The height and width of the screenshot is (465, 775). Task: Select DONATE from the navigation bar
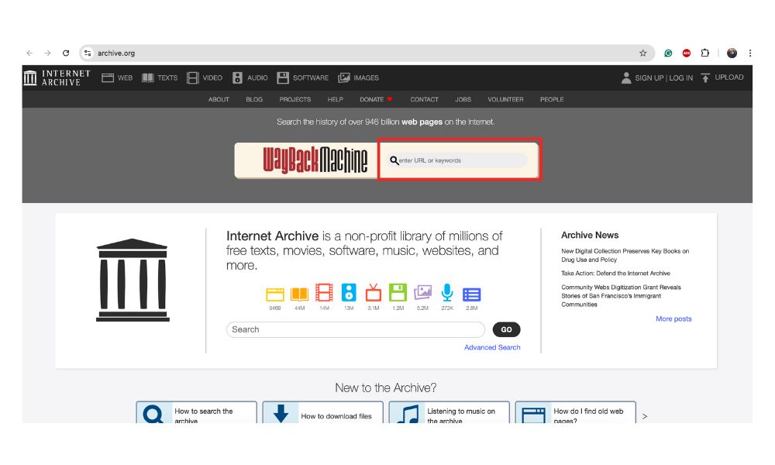(370, 99)
